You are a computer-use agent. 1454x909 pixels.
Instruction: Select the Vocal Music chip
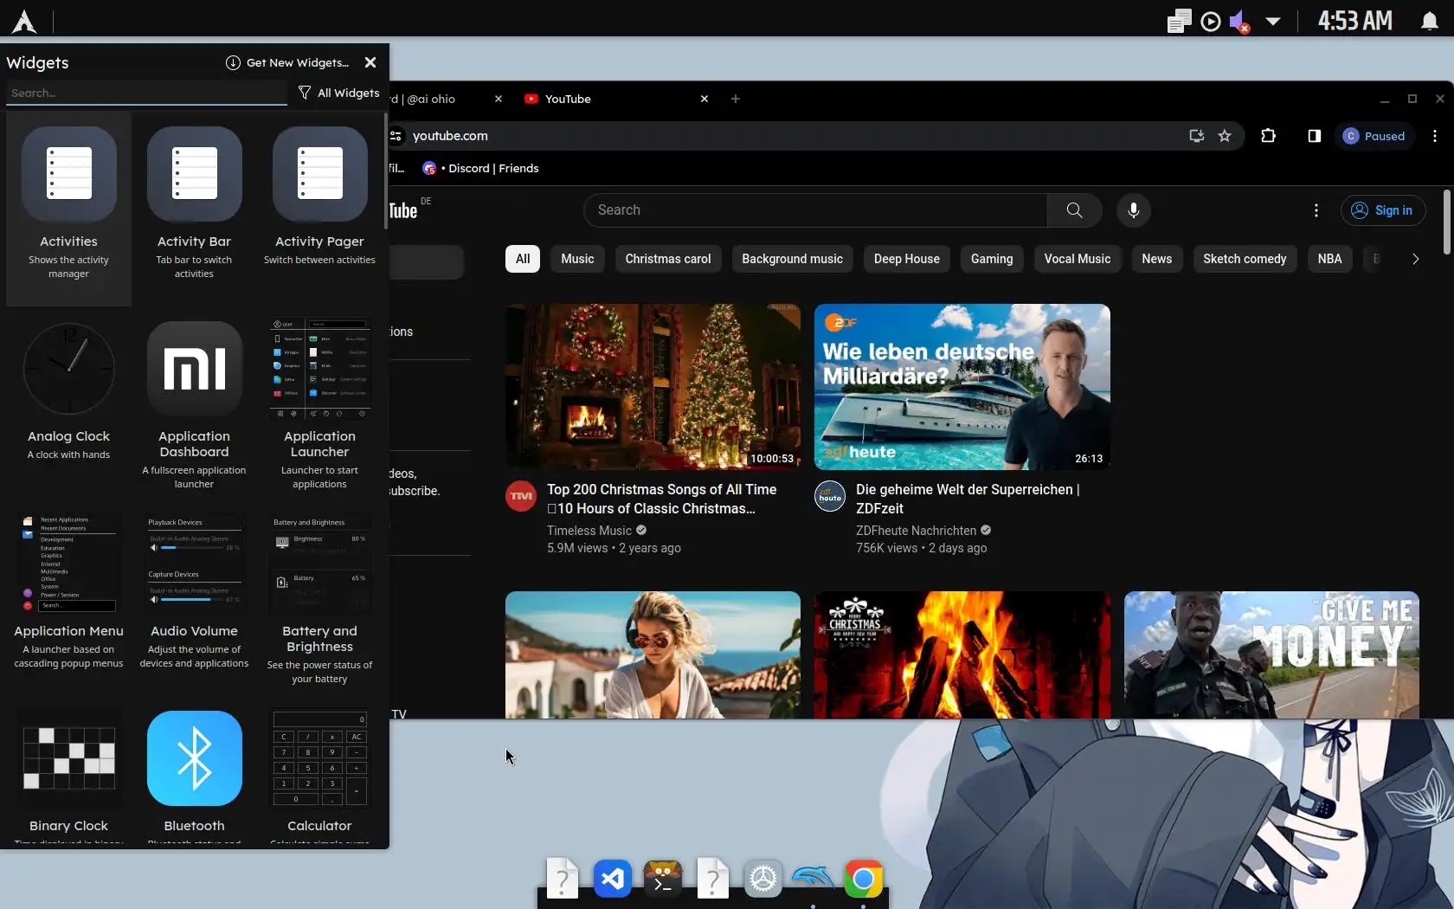tap(1078, 259)
